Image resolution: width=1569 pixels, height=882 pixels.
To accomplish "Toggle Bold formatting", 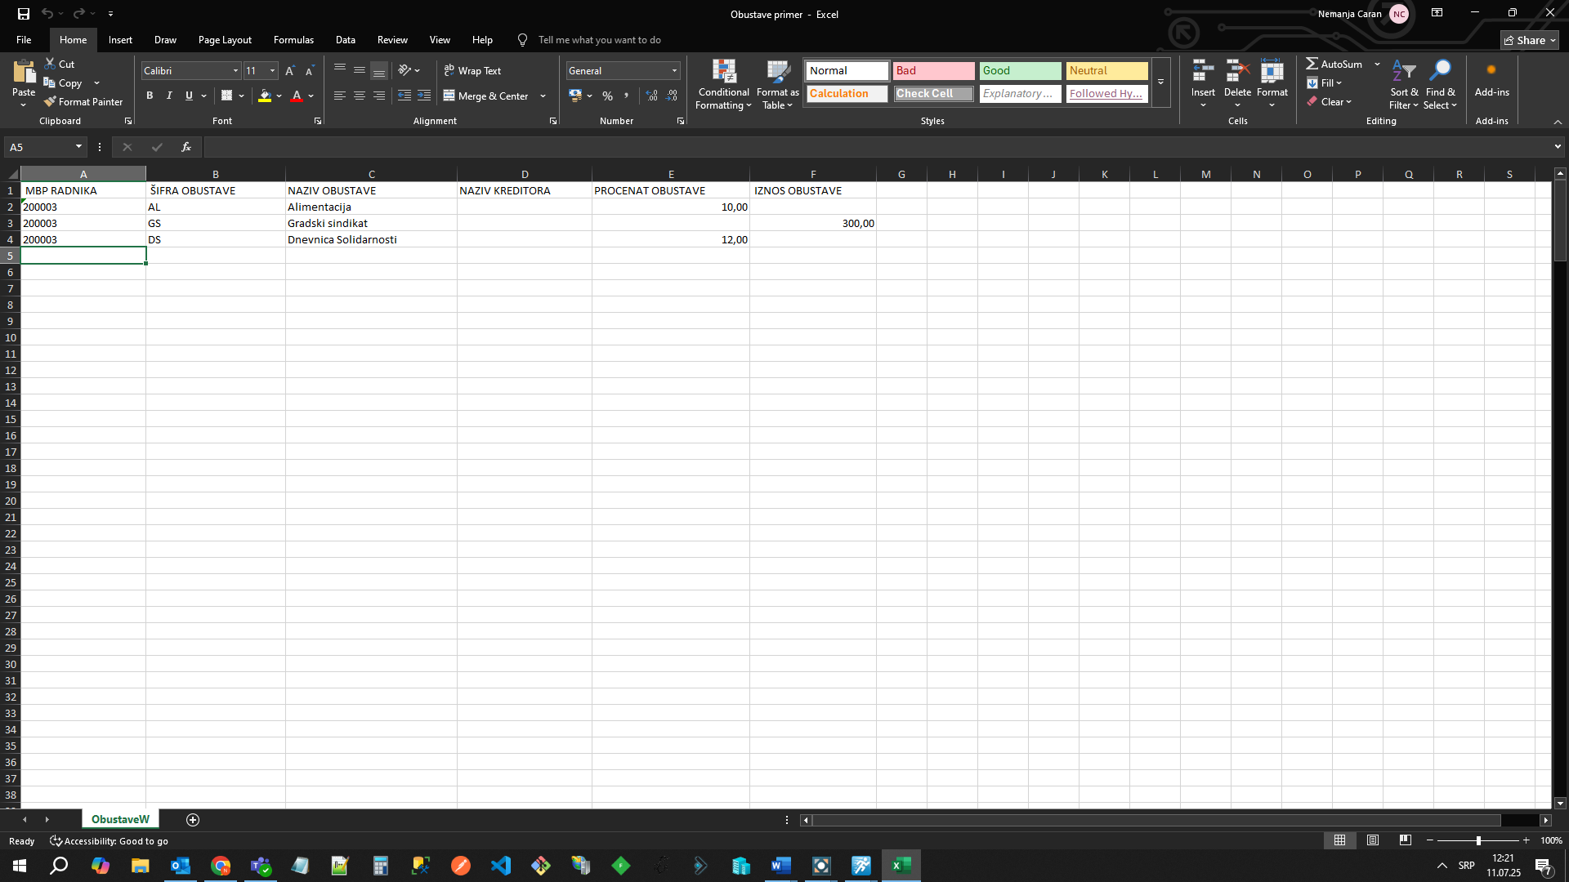I will [150, 96].
